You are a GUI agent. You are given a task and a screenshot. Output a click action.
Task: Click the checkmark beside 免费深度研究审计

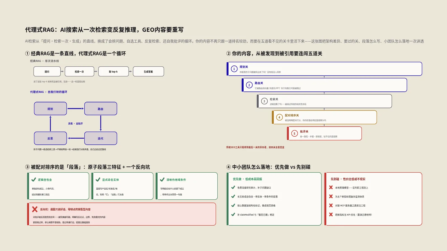(x=233, y=187)
